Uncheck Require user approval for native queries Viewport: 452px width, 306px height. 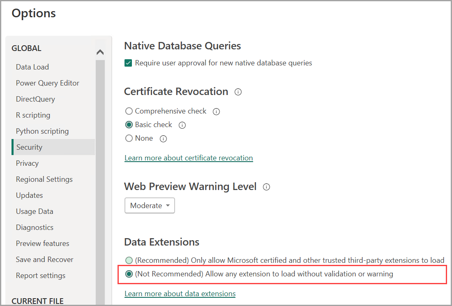tap(129, 63)
